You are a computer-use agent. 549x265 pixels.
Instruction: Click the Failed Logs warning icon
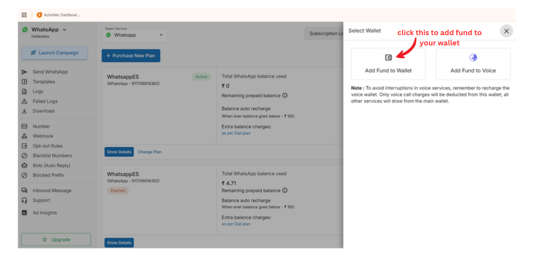(x=24, y=101)
